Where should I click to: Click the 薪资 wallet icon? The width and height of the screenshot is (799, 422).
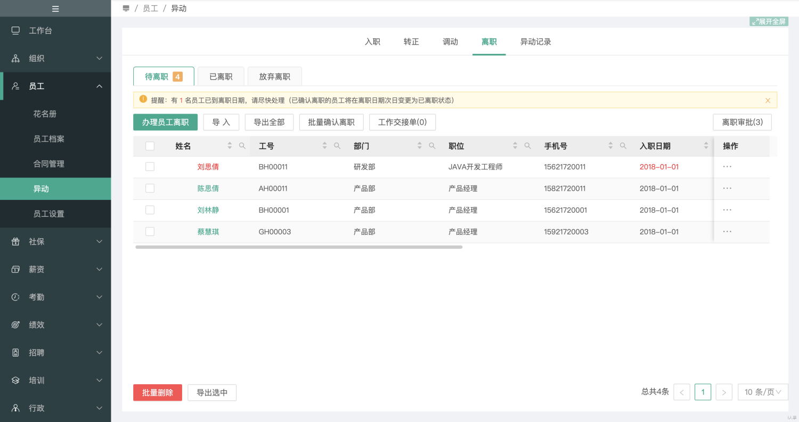[15, 269]
